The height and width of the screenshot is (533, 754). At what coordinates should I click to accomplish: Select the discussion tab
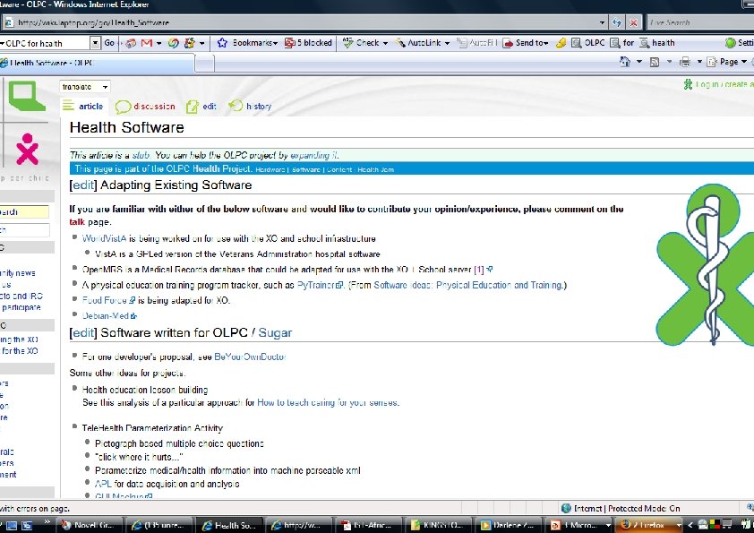click(x=145, y=107)
